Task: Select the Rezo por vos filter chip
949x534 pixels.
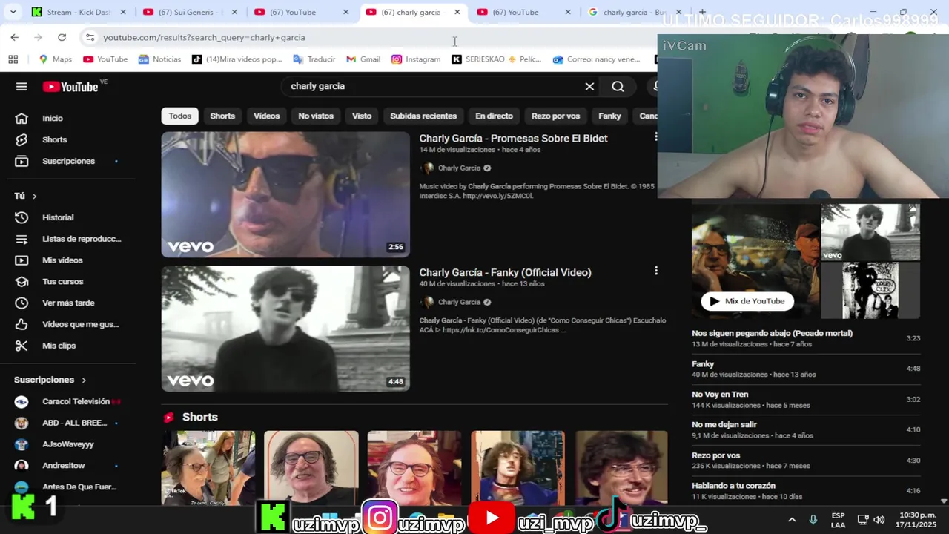Action: point(555,116)
